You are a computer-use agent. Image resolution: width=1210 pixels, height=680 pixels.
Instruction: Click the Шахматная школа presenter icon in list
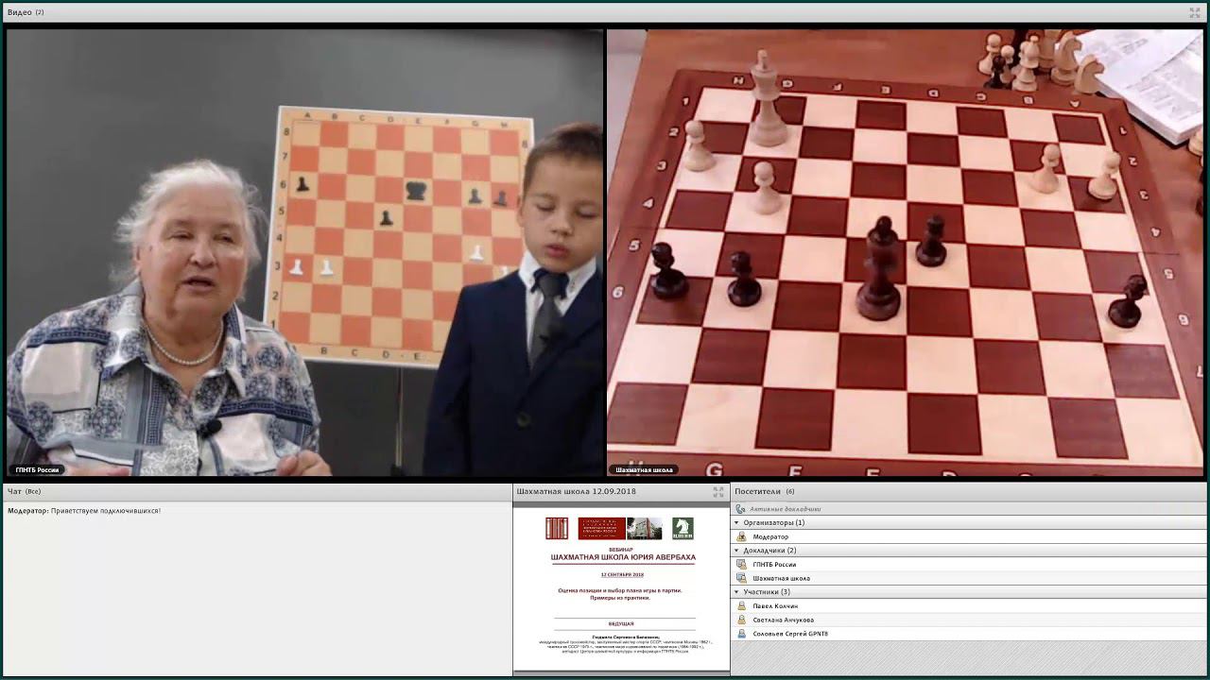741,578
